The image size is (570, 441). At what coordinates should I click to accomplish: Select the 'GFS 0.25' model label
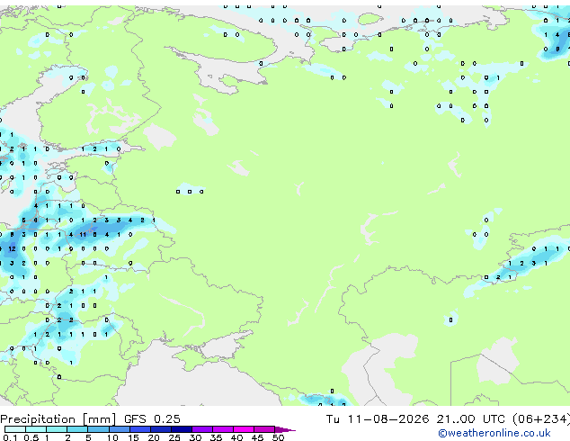click(x=152, y=418)
